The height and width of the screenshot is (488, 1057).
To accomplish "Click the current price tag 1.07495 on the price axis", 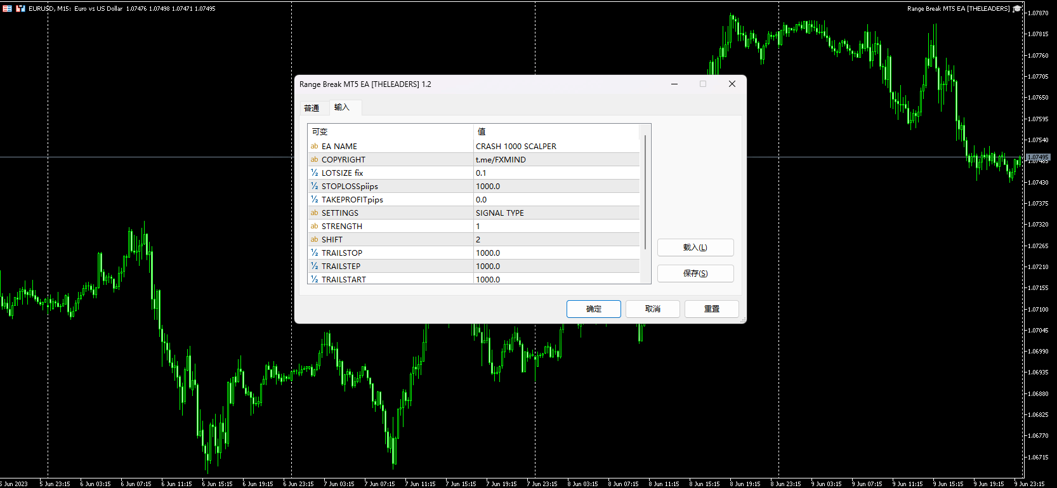I will [x=1038, y=157].
